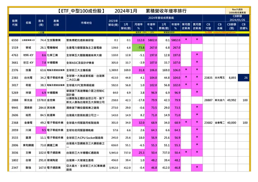The height and width of the screenshot is (182, 258).
Task: Select the company name 祥碩
Action: pos(28,93)
